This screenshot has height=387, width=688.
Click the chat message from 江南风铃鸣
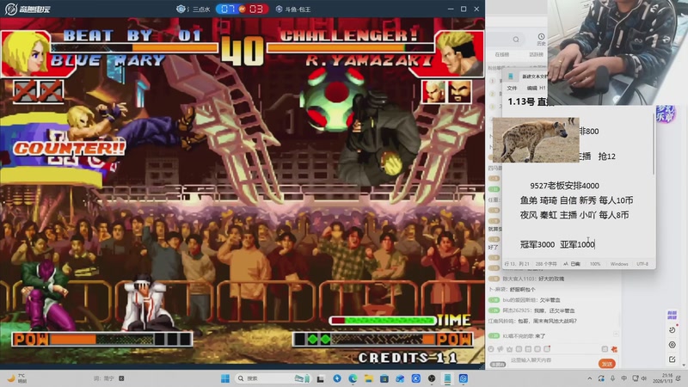pos(532,321)
